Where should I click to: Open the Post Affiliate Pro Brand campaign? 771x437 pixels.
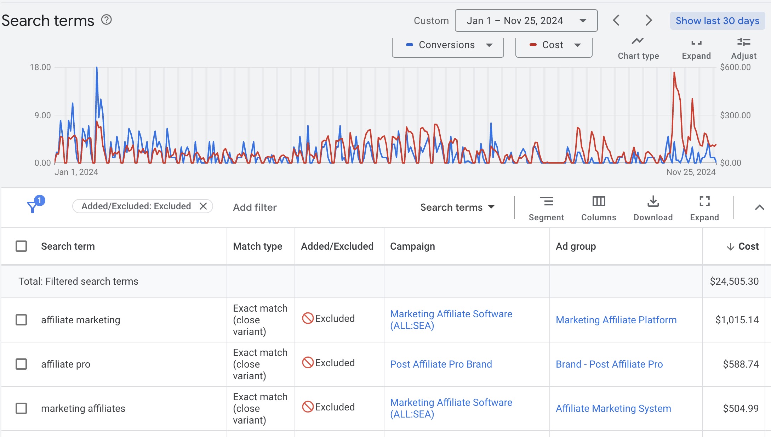click(x=441, y=364)
